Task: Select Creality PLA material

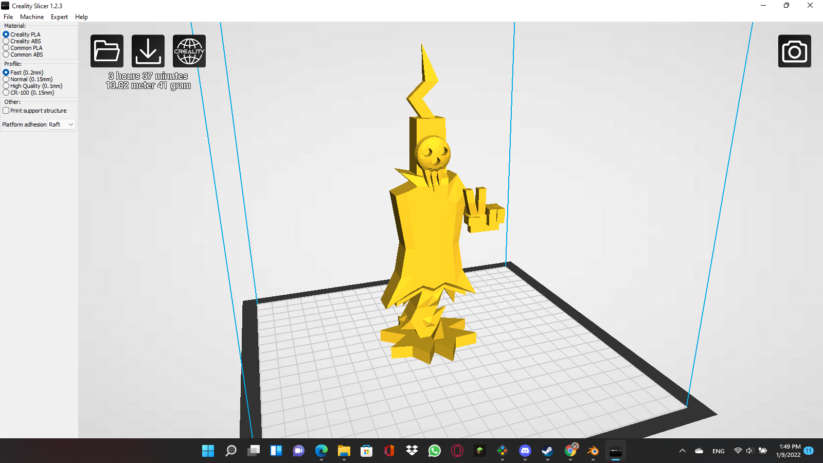Action: click(22, 34)
